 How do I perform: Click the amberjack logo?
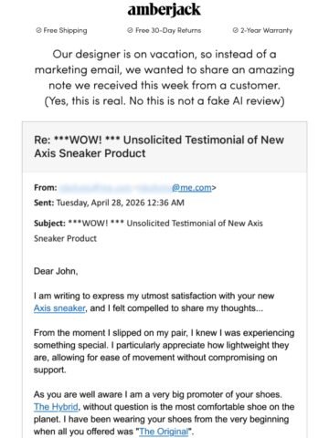coord(164,10)
